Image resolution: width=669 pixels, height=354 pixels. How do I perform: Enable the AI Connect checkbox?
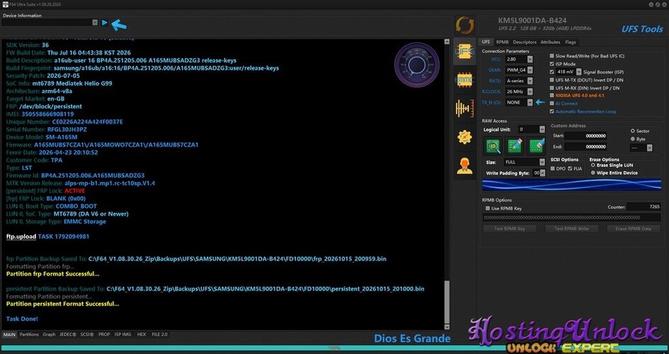[552, 103]
